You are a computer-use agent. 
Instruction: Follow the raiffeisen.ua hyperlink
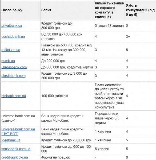coord(11,50)
